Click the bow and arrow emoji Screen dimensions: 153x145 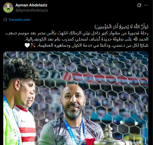(x=33, y=45)
